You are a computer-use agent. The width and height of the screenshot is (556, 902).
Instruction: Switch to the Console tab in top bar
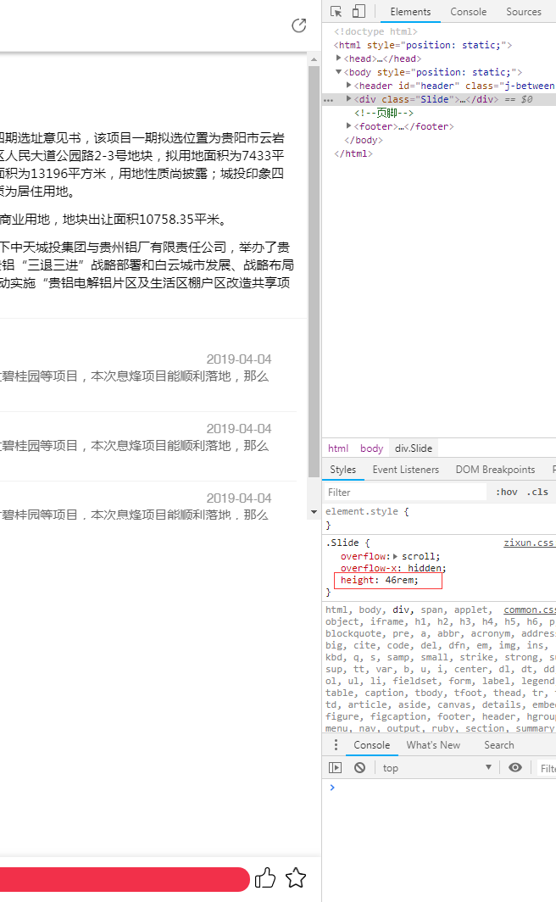click(468, 12)
